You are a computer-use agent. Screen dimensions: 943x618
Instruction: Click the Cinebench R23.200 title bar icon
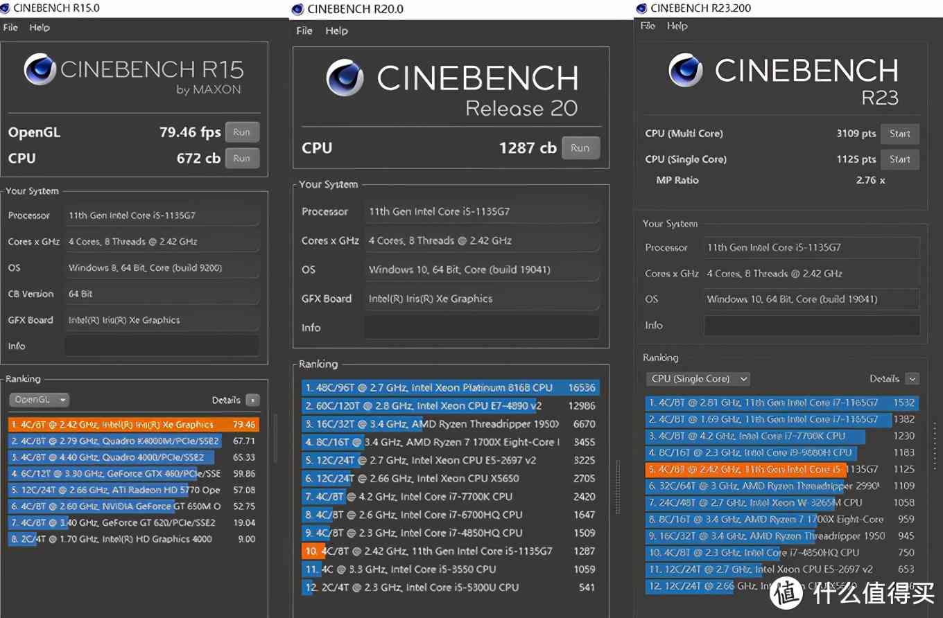(641, 8)
